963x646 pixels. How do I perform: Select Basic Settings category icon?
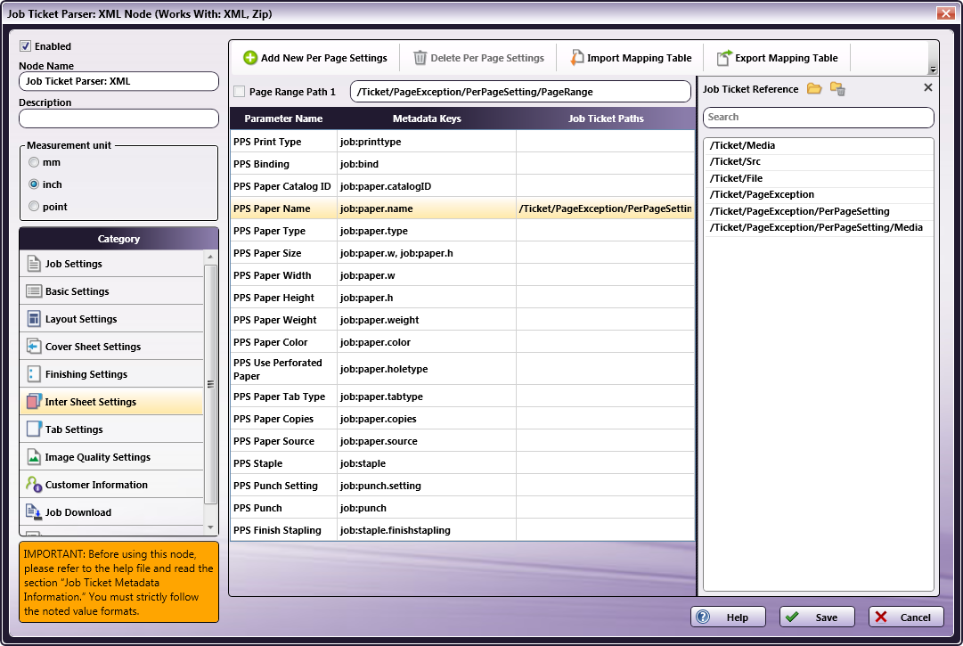pos(34,291)
